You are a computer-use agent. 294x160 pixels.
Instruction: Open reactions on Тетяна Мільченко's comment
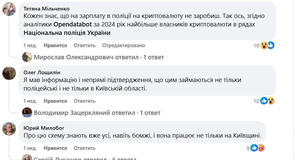click(267, 45)
